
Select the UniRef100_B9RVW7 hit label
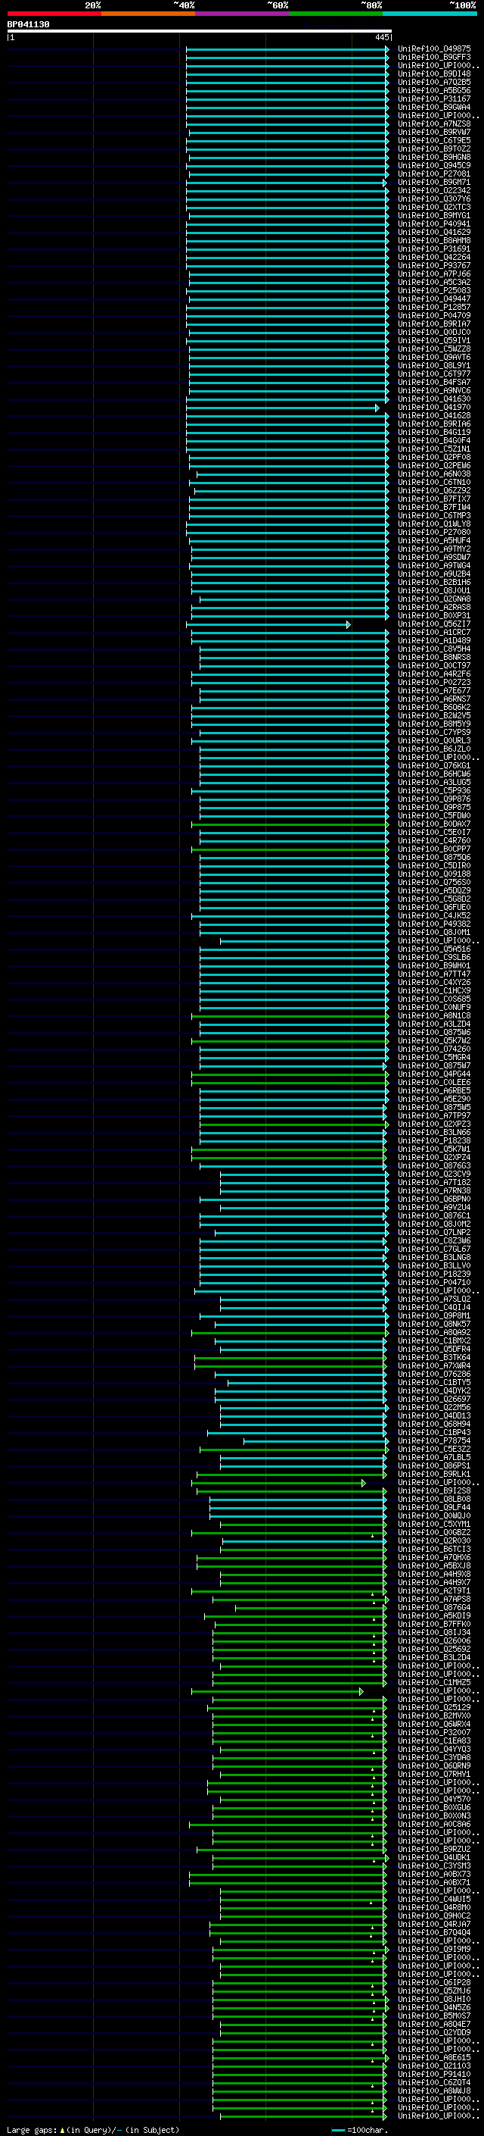(434, 133)
